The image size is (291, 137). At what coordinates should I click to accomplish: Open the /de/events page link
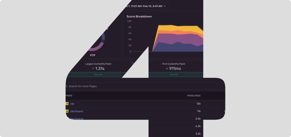[77, 119]
